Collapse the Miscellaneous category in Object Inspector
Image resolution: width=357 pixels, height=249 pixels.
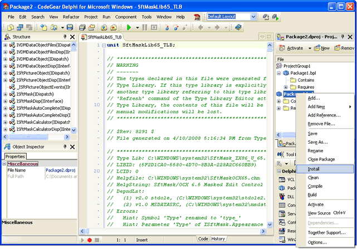[x=4, y=164]
